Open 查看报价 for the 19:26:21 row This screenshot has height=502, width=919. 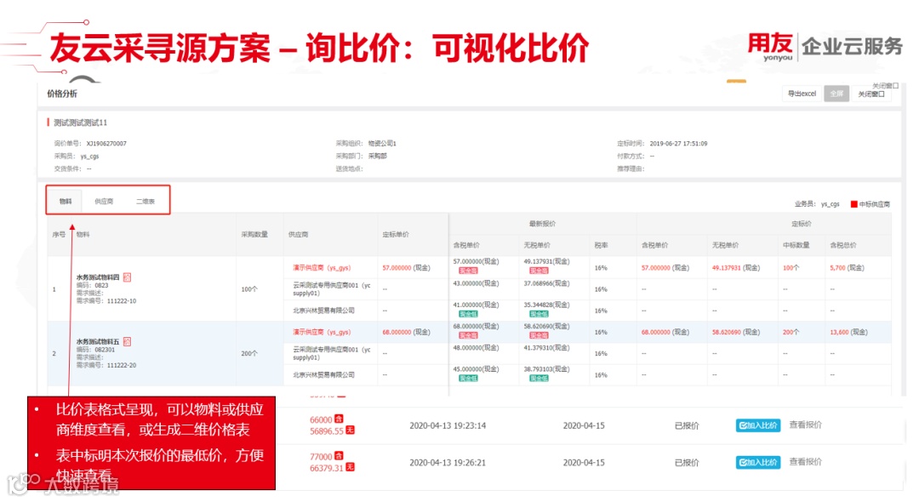click(x=805, y=461)
